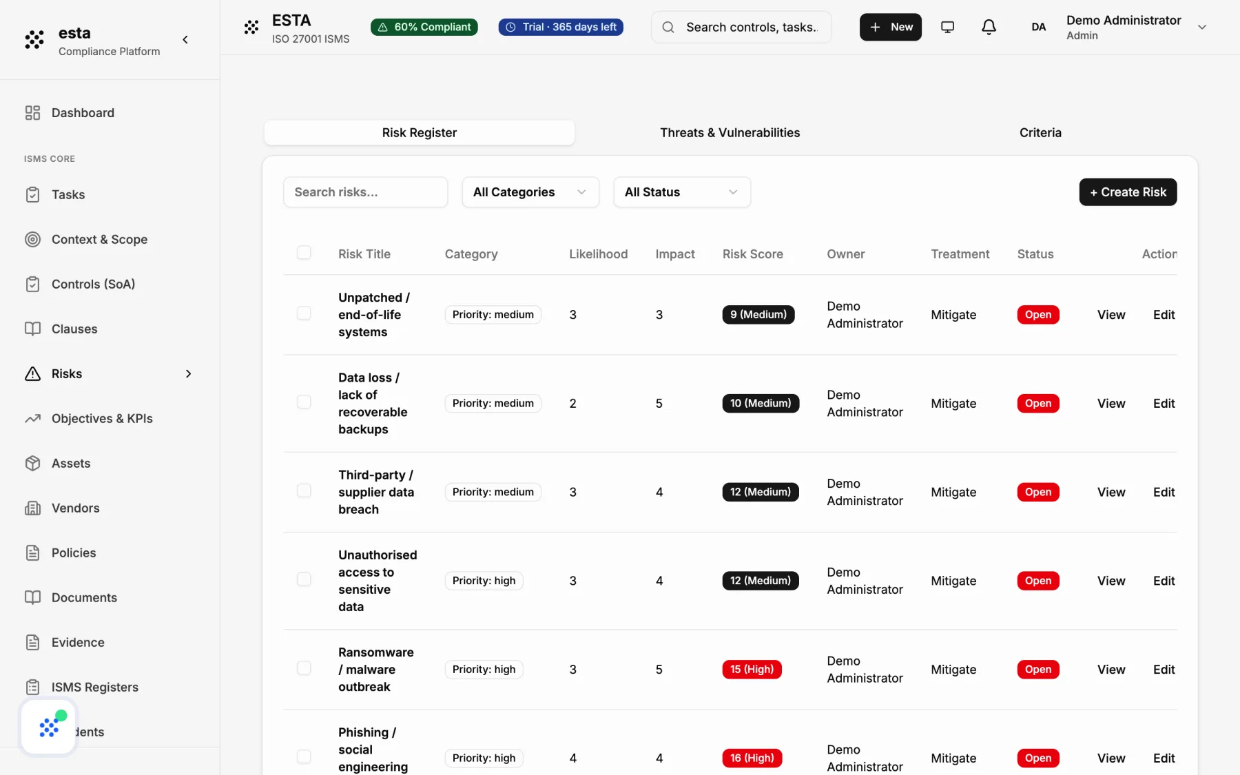
Task: Open the Evidence file icon
Action: point(32,643)
